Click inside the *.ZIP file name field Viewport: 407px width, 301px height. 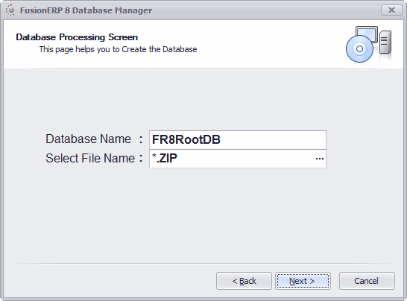tap(232, 159)
